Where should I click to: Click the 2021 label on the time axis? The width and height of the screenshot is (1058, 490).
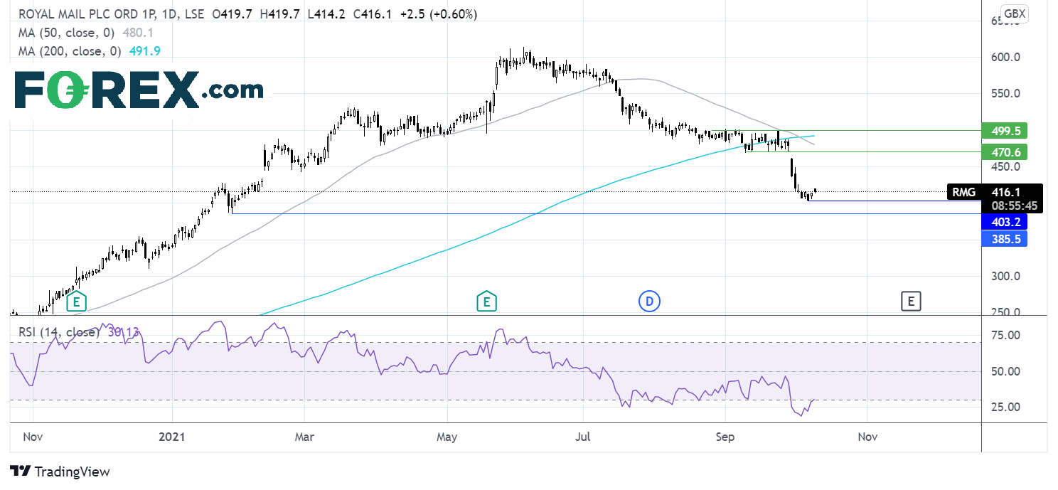click(x=172, y=437)
